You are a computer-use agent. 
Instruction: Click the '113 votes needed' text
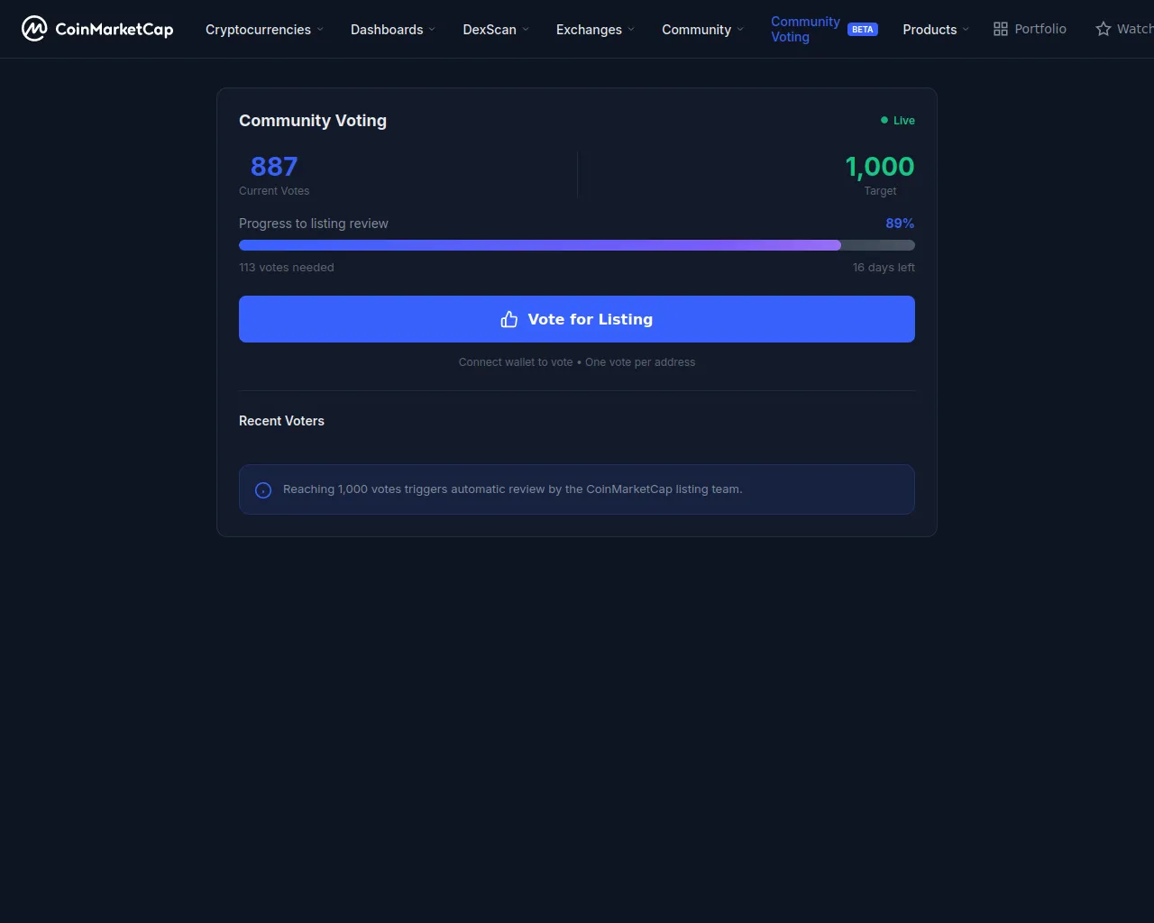[x=287, y=268]
